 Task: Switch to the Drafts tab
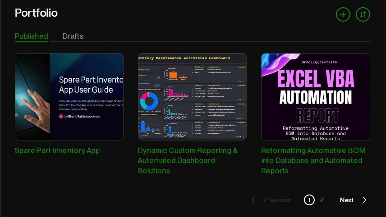(73, 36)
